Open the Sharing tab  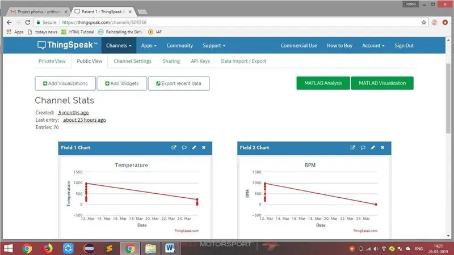coord(171,61)
